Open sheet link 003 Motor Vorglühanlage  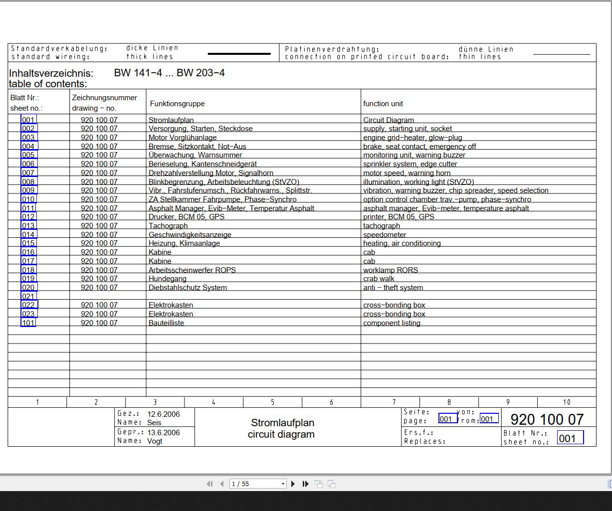(x=28, y=138)
